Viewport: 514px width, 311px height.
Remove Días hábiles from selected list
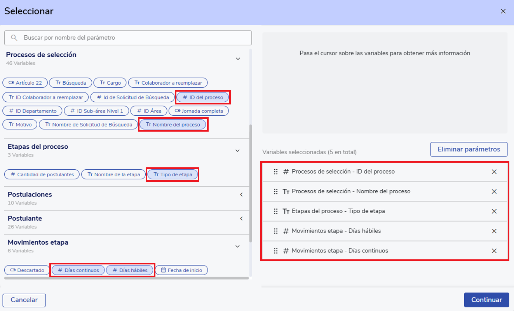coord(494,231)
